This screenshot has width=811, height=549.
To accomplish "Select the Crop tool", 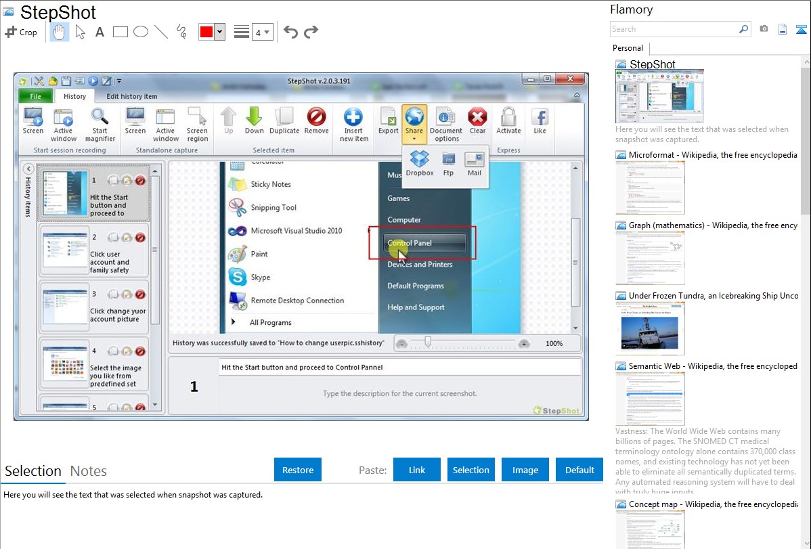I will click(x=21, y=32).
